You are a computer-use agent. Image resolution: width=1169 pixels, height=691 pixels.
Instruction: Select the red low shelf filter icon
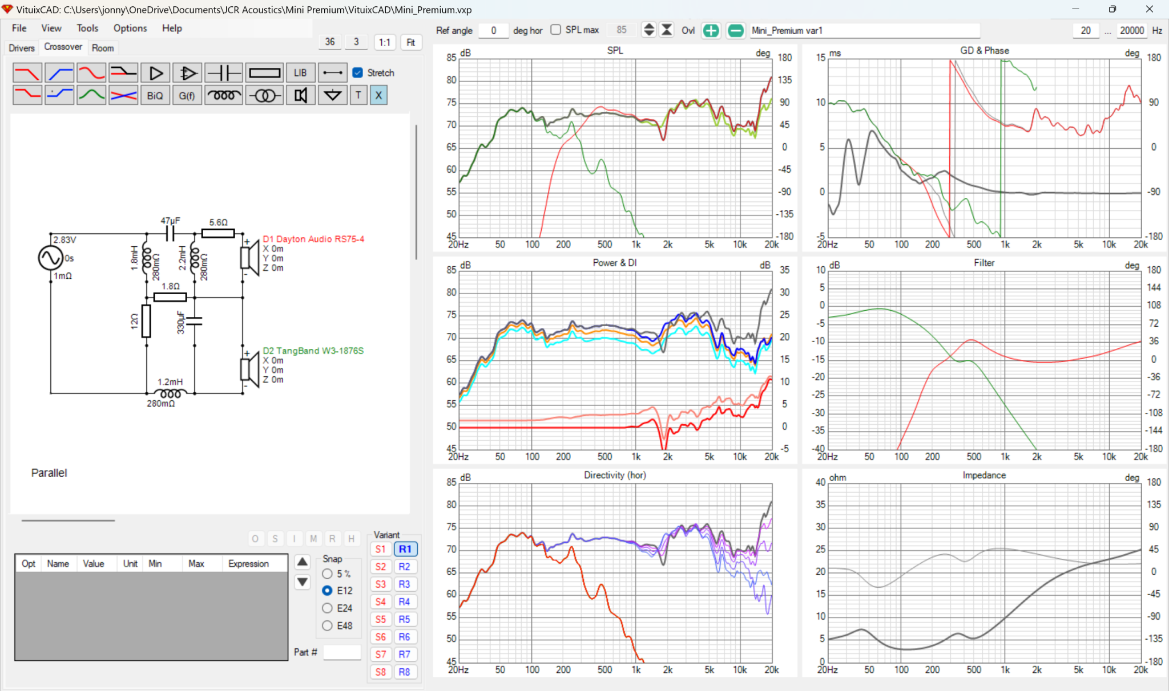point(27,95)
